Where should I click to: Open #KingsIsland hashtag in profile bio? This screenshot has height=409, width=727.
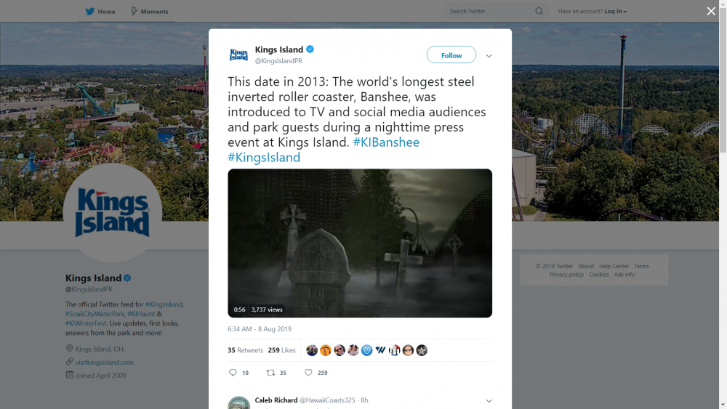click(164, 304)
